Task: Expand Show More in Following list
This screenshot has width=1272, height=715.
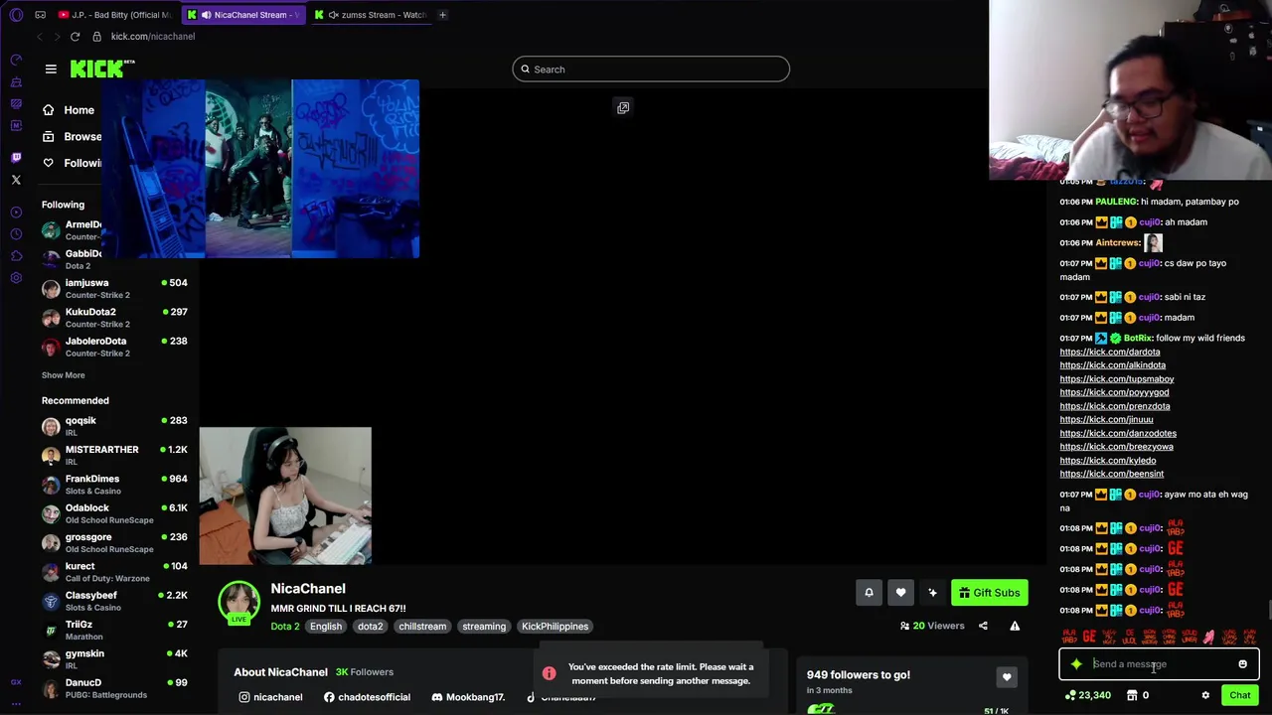Action: 63,375
